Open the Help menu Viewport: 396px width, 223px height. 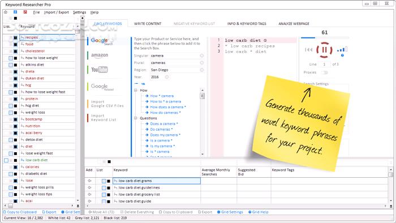tap(94, 12)
